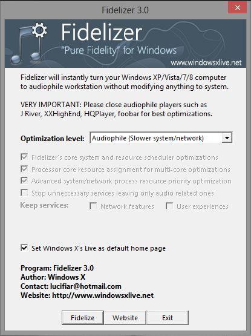Open the Website button
Image resolution: width=251 pixels, height=336 pixels.
coord(125,318)
